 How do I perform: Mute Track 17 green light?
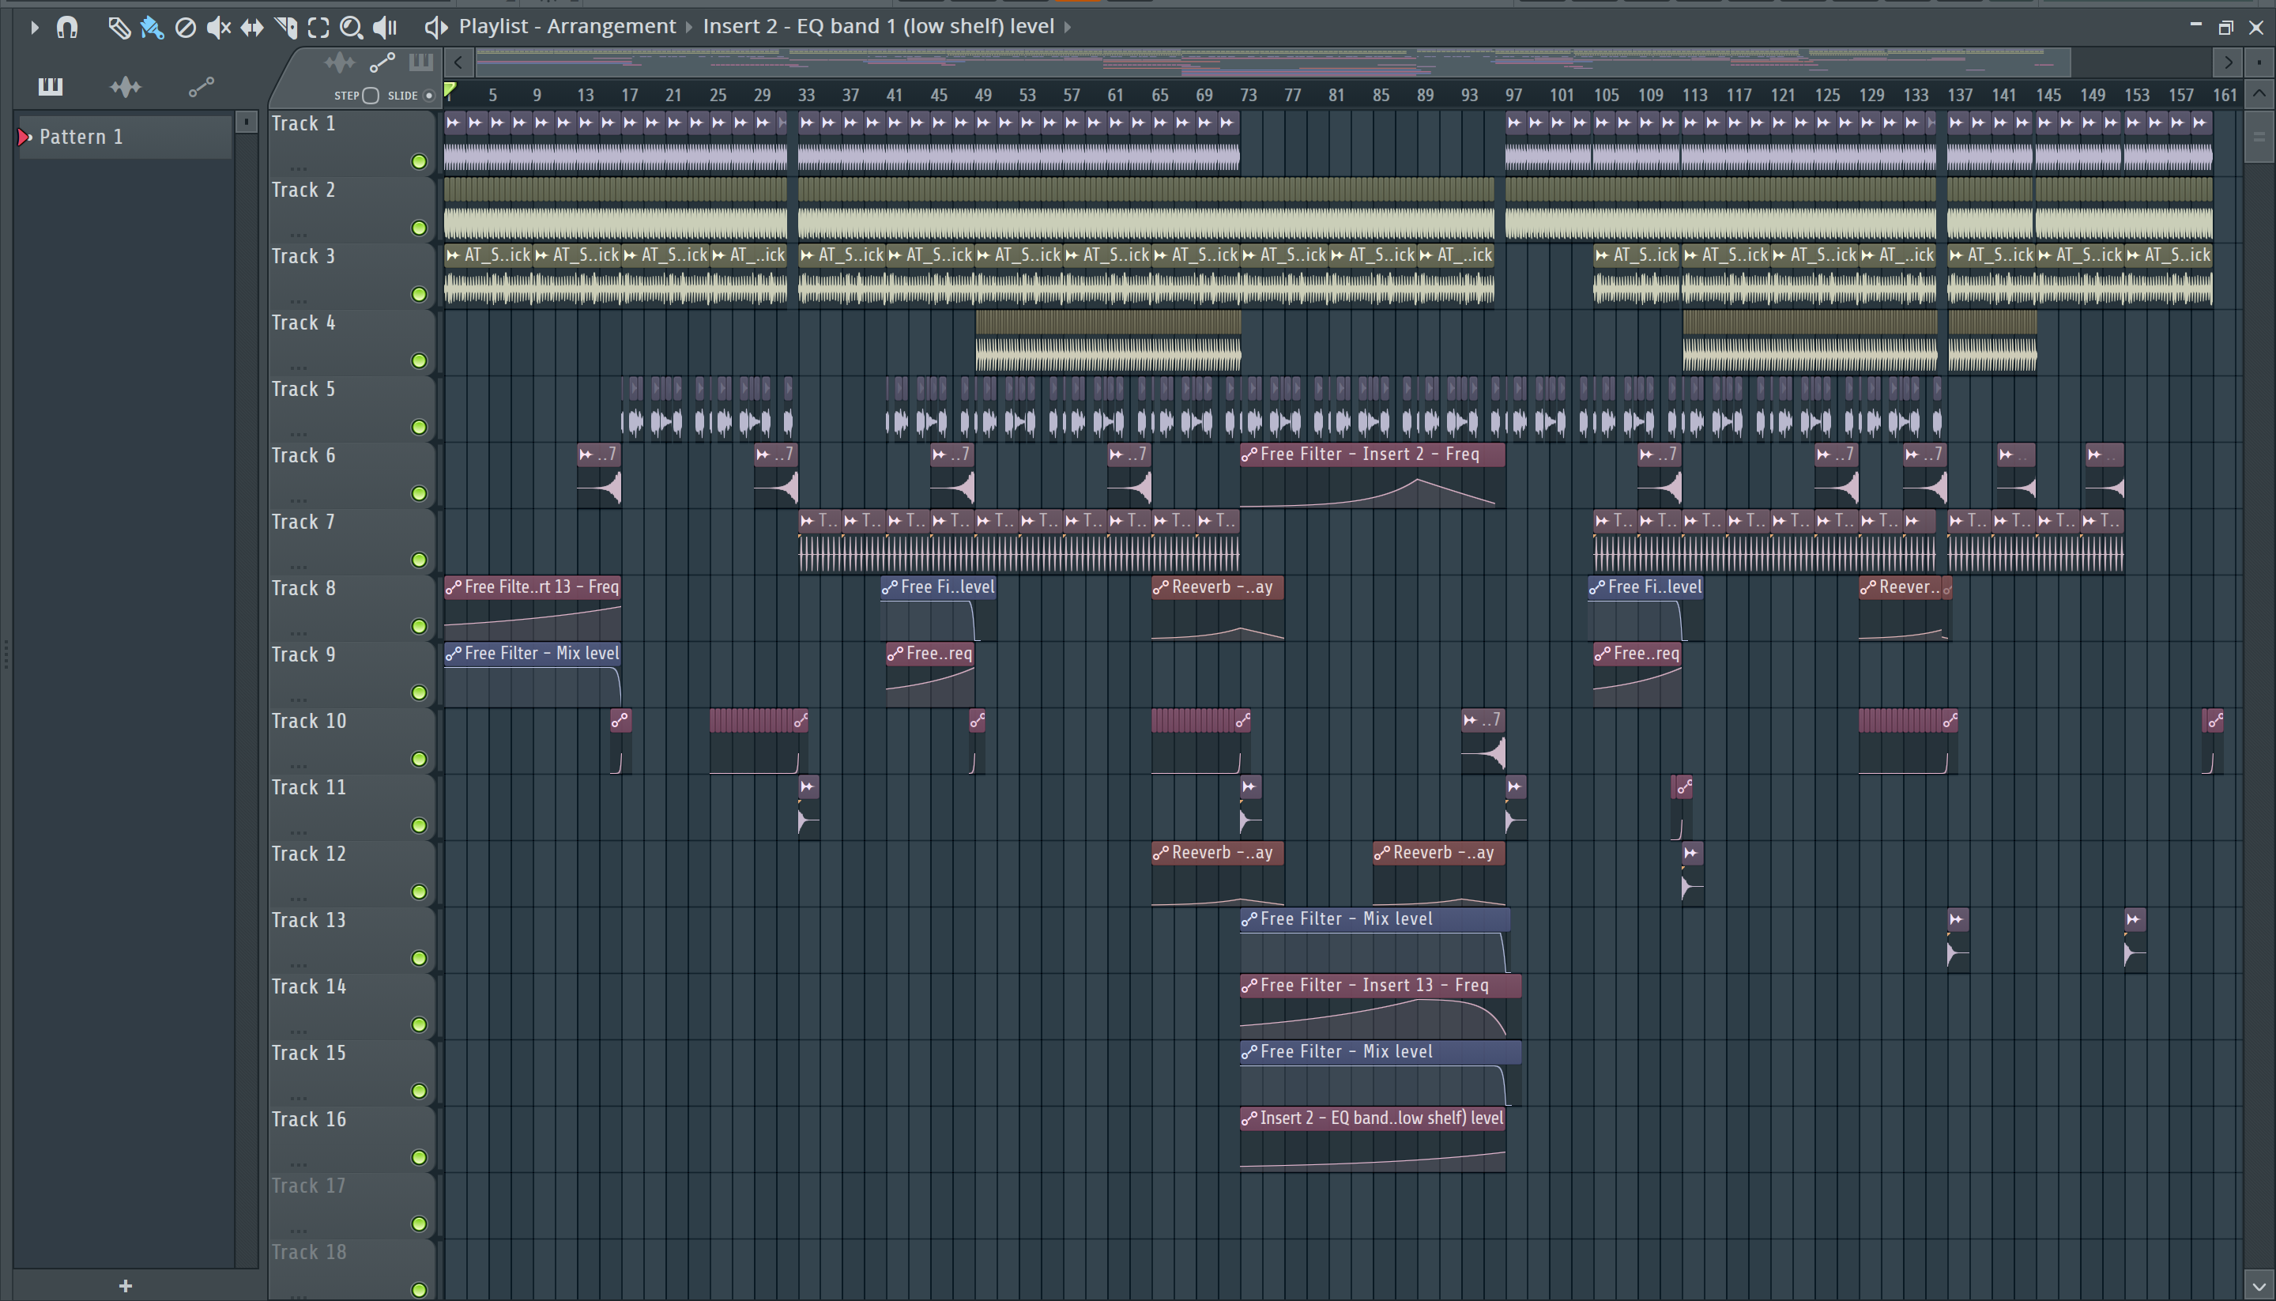click(418, 1224)
